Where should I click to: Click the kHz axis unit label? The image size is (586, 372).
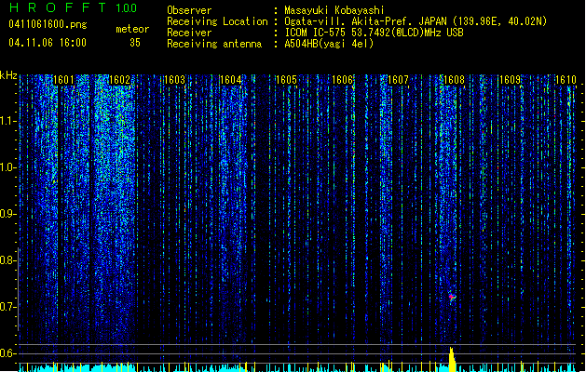(x=8, y=75)
